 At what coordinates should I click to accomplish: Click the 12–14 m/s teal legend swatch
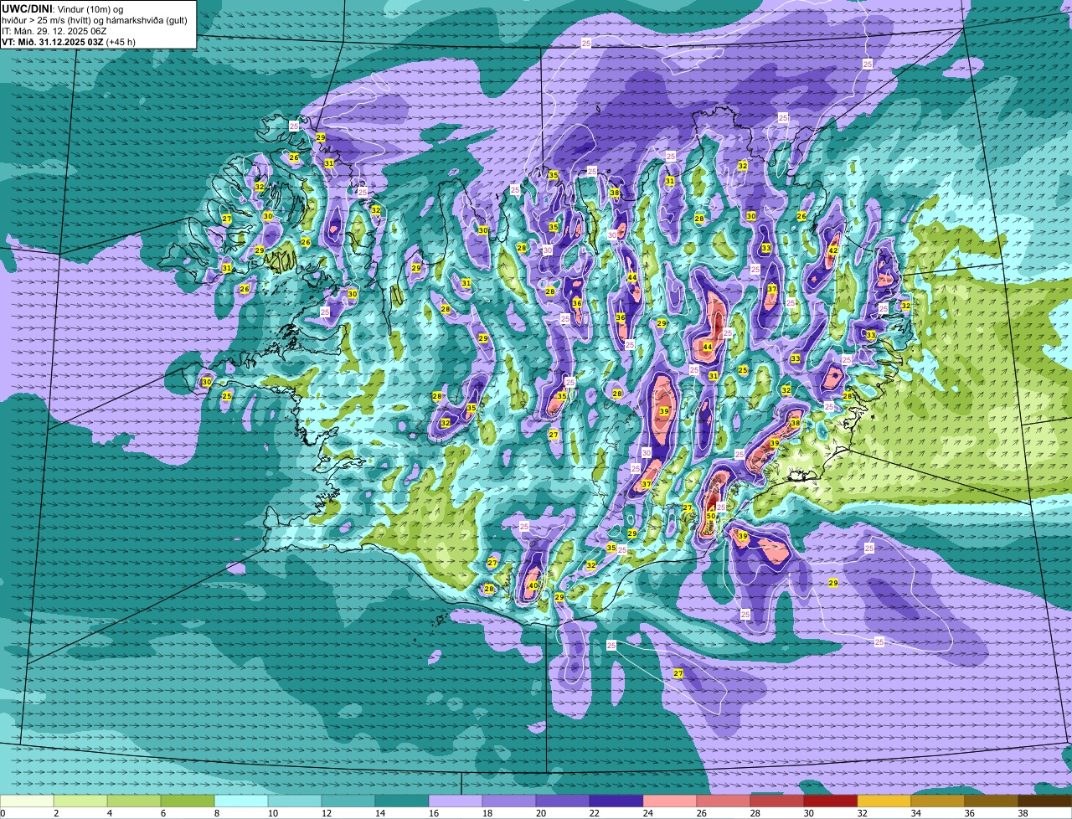tap(348, 801)
